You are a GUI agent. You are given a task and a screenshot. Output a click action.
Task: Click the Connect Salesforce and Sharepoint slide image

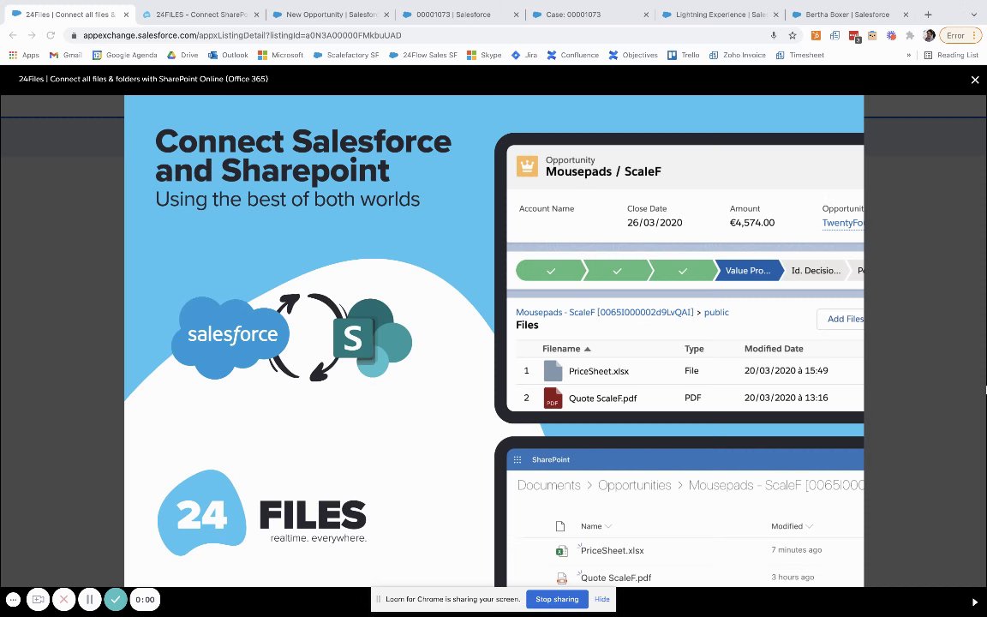click(493, 341)
